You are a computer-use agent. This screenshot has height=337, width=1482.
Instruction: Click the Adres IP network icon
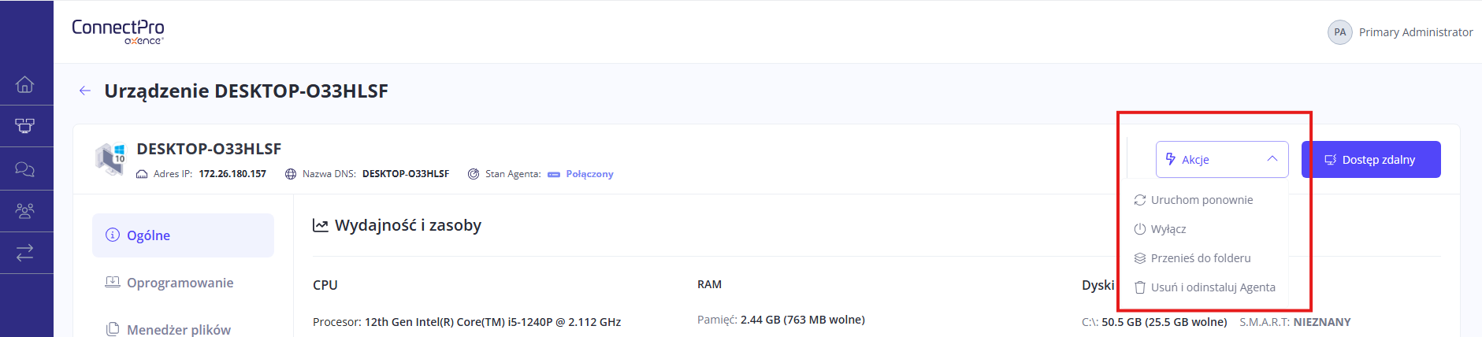[x=142, y=174]
